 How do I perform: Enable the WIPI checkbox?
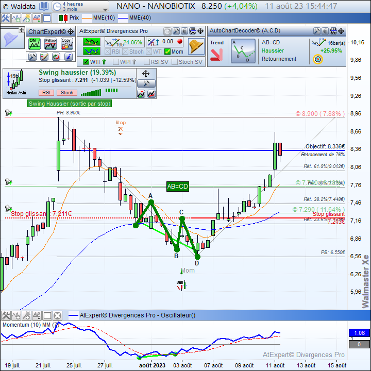(x=116, y=62)
